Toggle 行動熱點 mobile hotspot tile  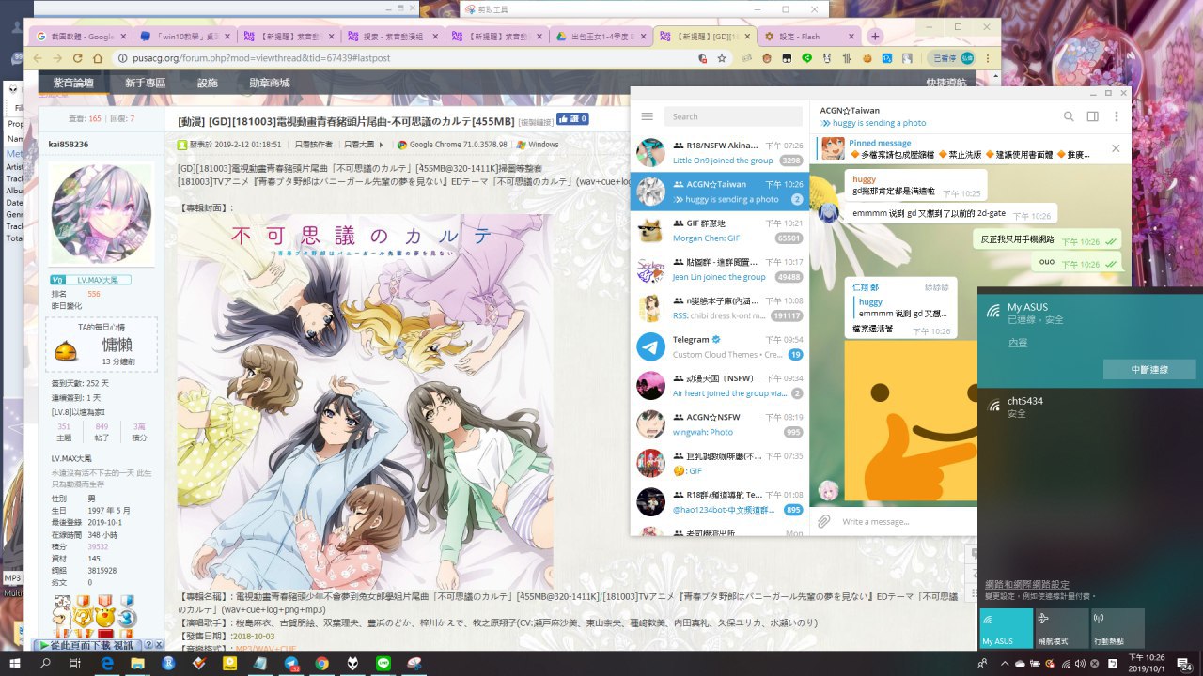1117,628
